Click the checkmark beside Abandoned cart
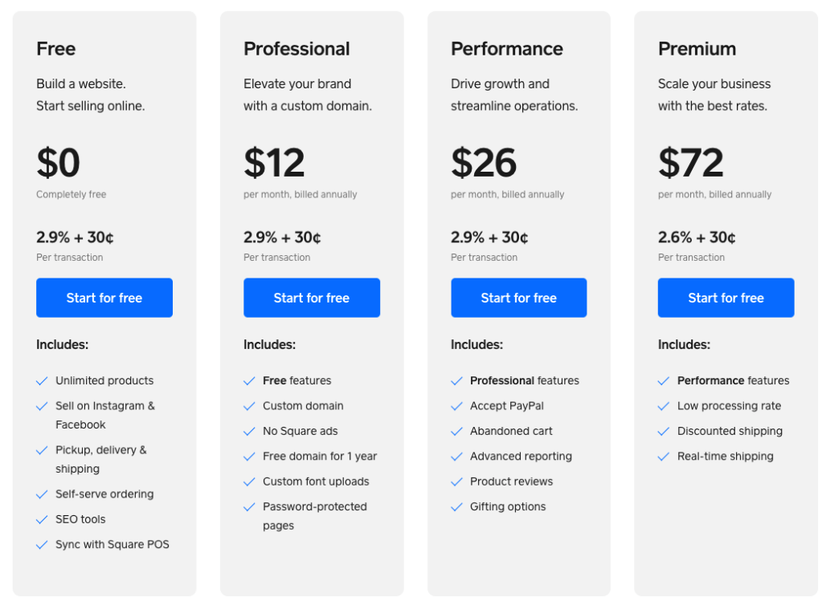 pyautogui.click(x=456, y=431)
